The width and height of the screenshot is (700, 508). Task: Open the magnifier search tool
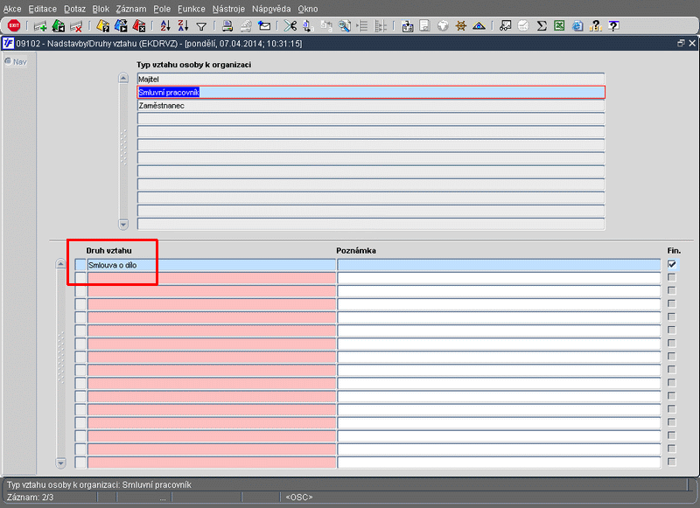[344, 26]
